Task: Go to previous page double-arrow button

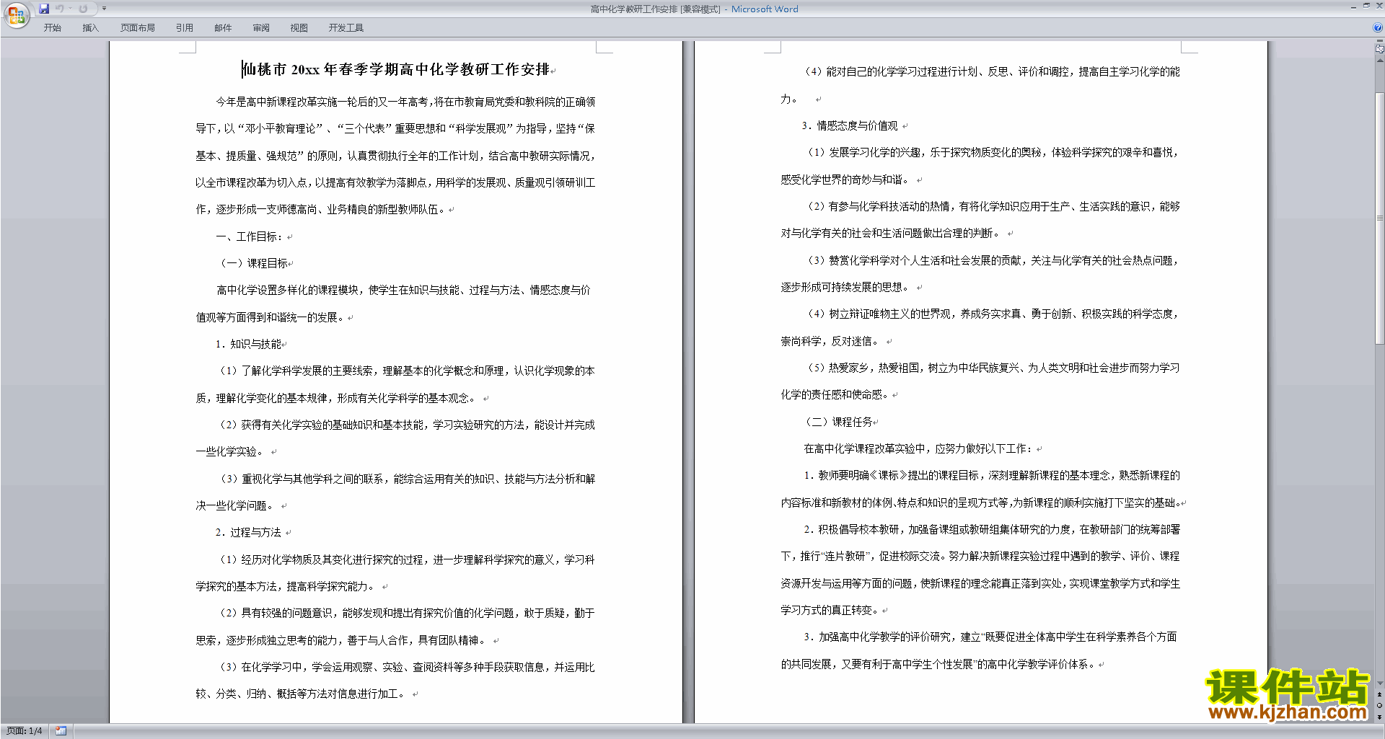Action: tap(1380, 694)
